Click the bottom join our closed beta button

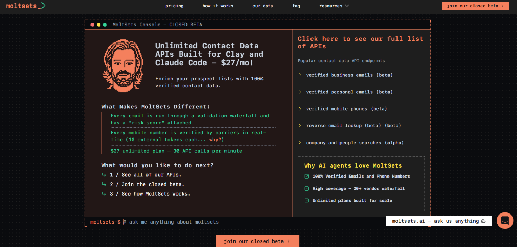point(257,241)
